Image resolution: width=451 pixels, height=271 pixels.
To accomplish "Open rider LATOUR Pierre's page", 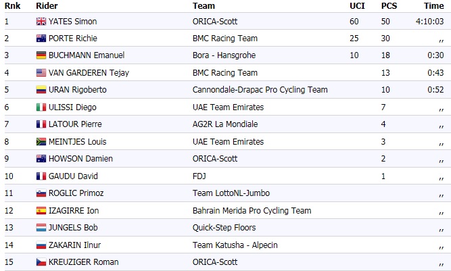I will [75, 124].
